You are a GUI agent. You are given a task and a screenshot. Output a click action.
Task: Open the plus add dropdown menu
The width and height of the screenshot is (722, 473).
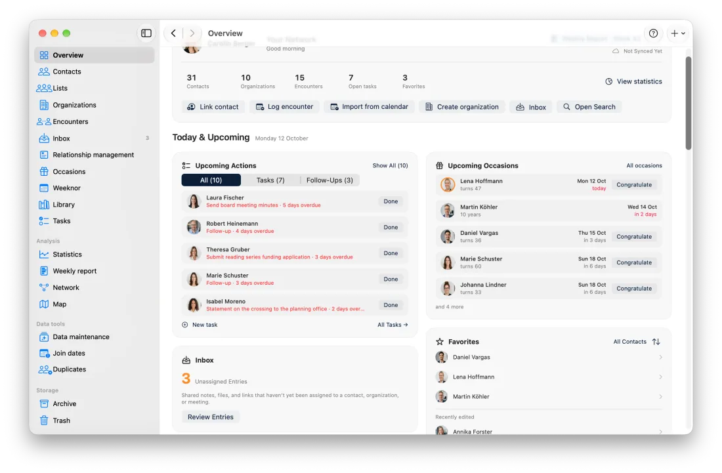[x=678, y=33]
